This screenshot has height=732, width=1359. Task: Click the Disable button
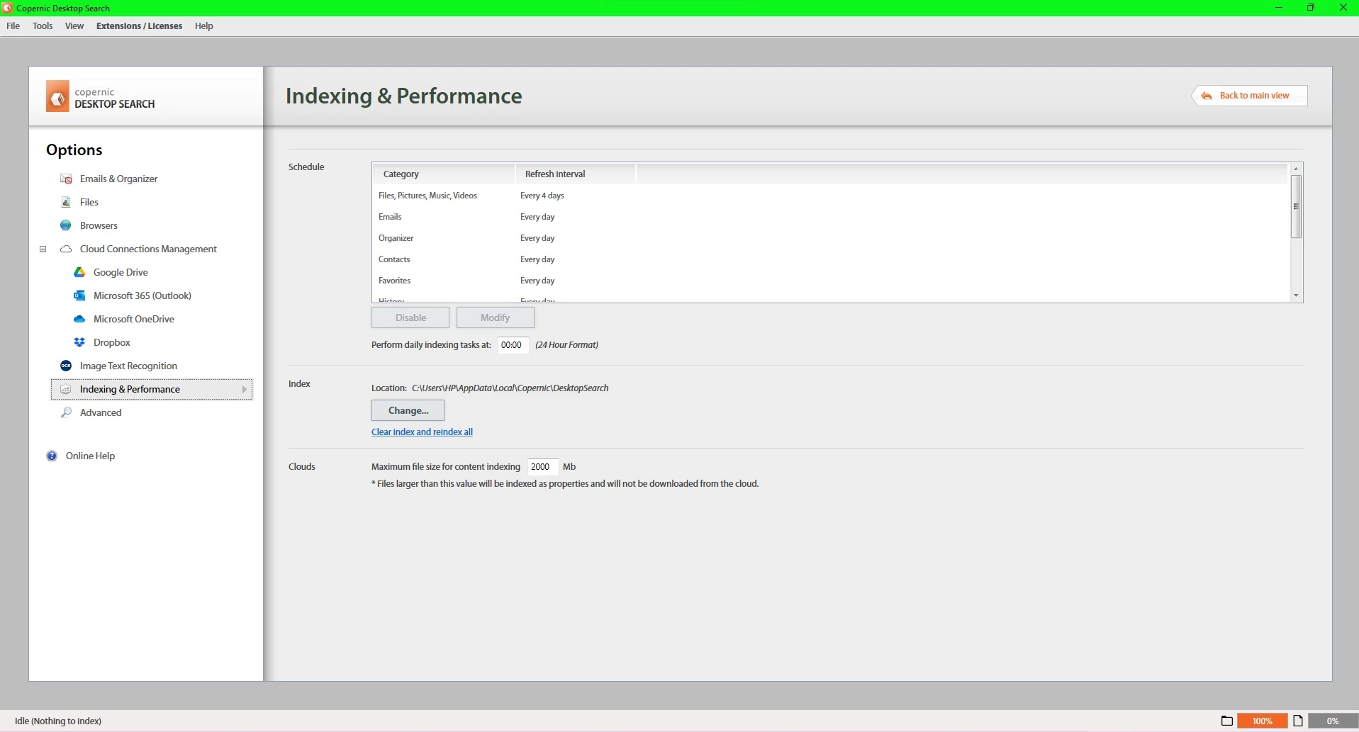(410, 317)
